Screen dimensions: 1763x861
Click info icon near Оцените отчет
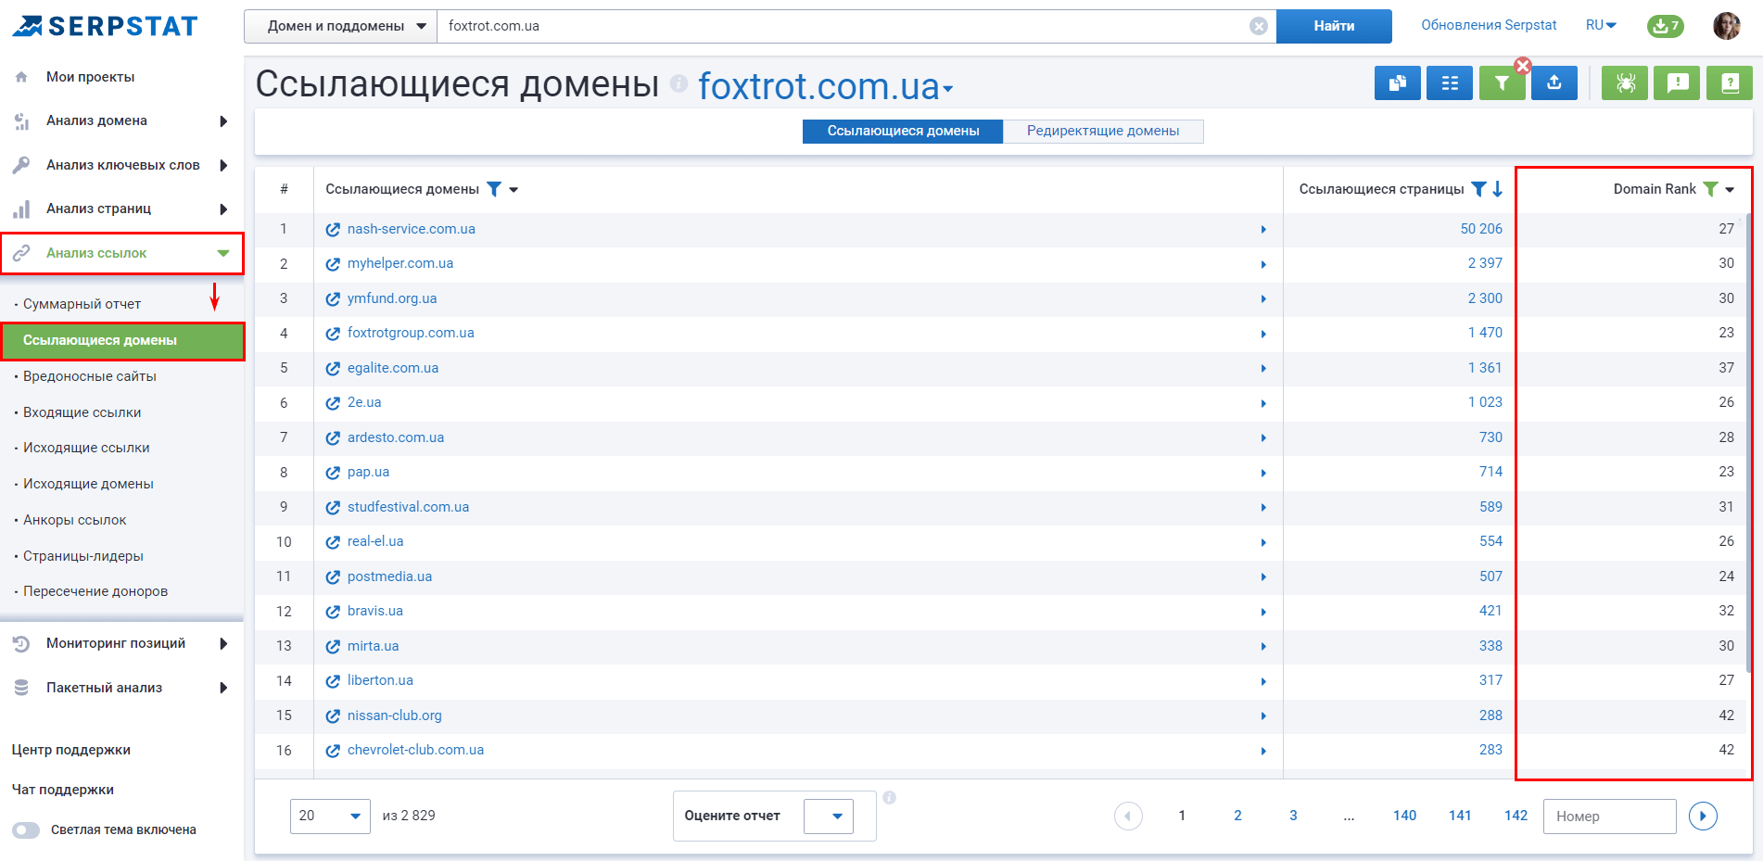click(x=889, y=798)
